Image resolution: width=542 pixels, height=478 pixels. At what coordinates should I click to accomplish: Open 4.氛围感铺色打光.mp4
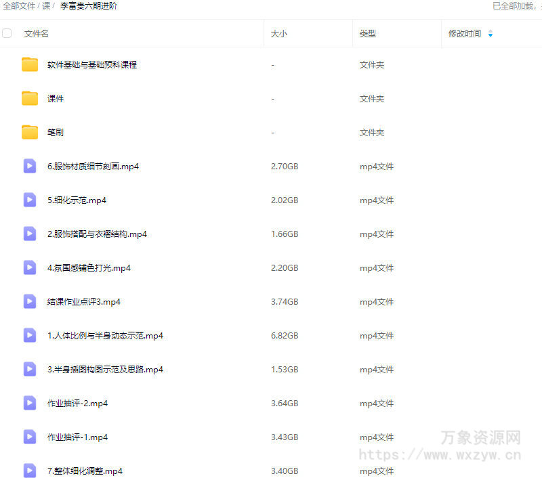pos(89,267)
